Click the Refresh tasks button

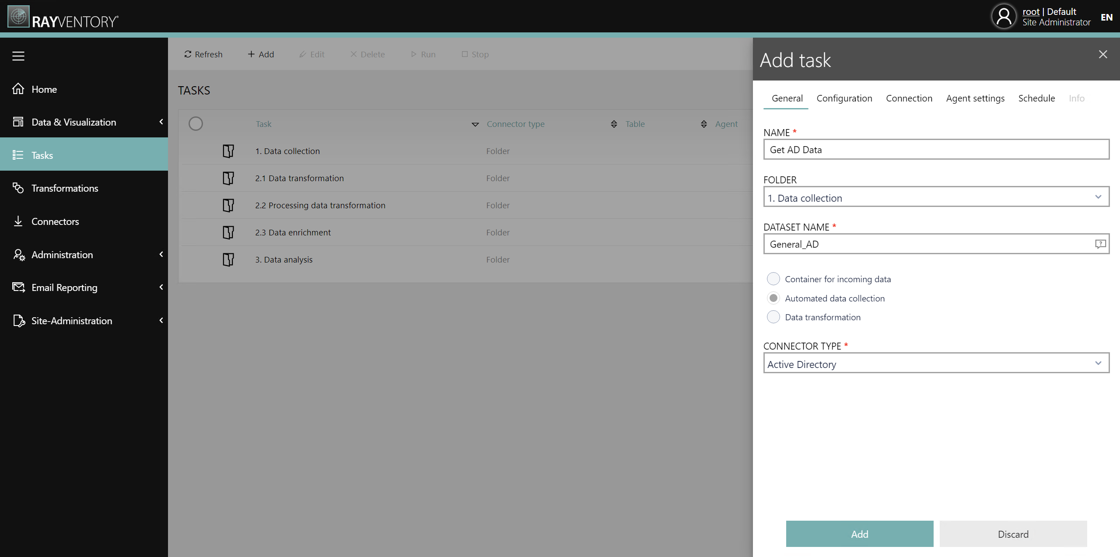coord(203,53)
